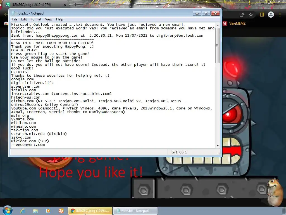Click the 'Ln 1, Col 1' status bar entry
The image size is (286, 215).
point(179,152)
